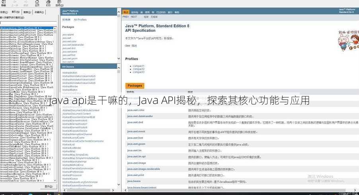Click right arrow of classes frame horizontal scrollbar
The image size is (359, 195).
coord(113,190)
